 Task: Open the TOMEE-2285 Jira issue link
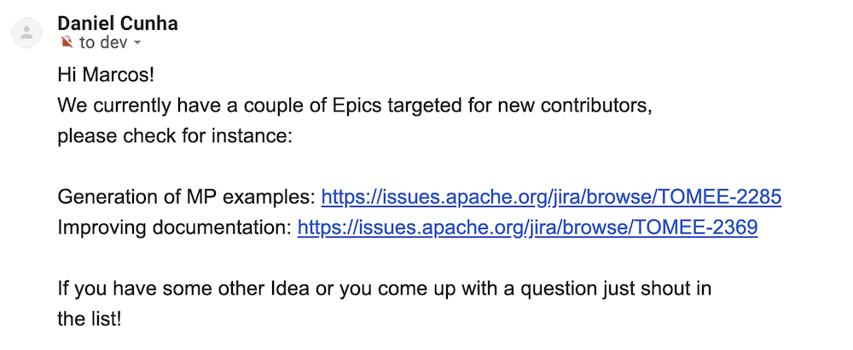[552, 198]
